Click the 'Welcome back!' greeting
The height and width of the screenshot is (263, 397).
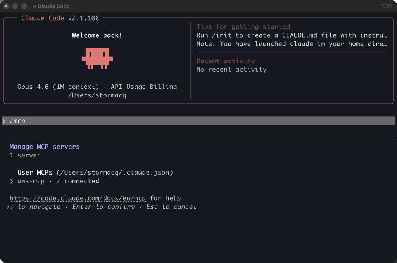[x=97, y=35]
